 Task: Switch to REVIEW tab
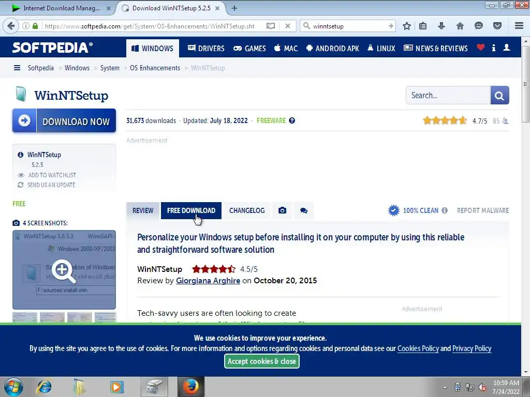[143, 211]
